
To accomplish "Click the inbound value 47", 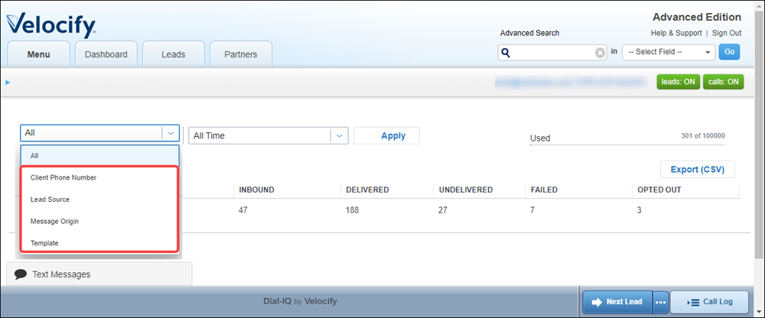I will pyautogui.click(x=243, y=211).
